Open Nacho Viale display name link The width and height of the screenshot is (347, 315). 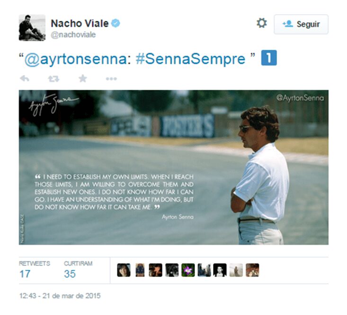pyautogui.click(x=80, y=23)
